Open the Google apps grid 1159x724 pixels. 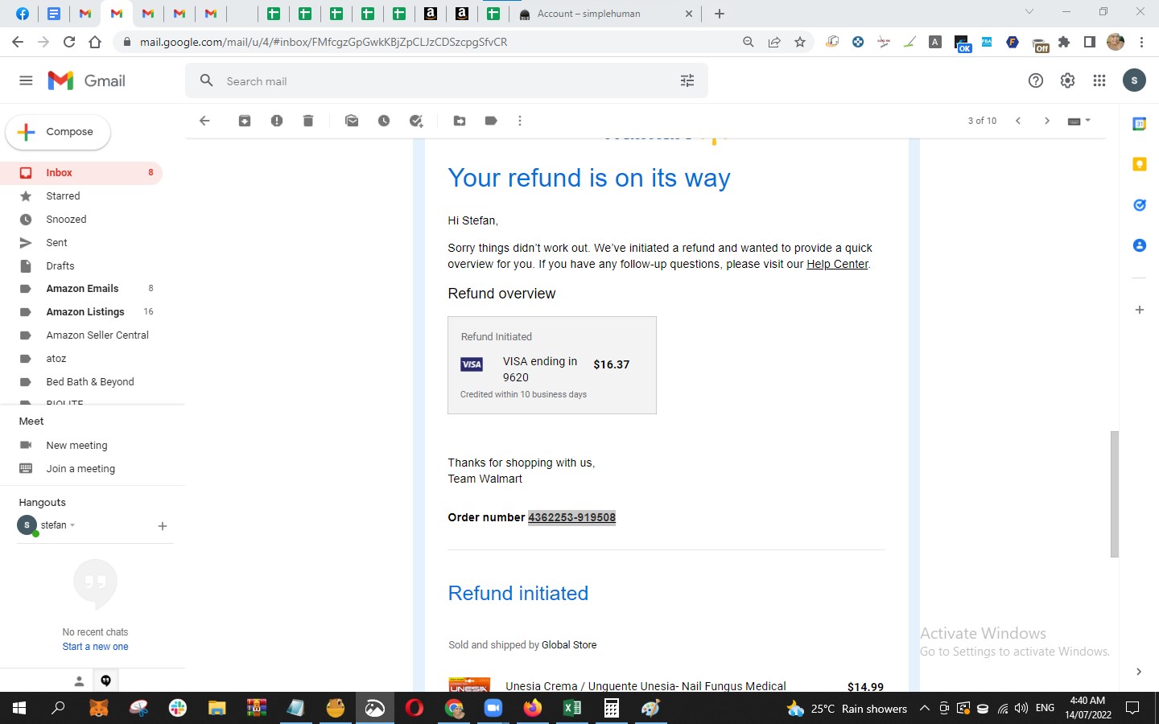coord(1099,80)
